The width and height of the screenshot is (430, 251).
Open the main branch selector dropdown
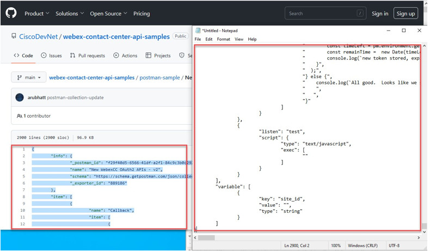pyautogui.click(x=28, y=77)
